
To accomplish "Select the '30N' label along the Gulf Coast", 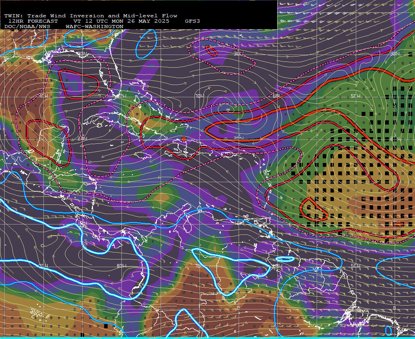I will coord(82,53).
